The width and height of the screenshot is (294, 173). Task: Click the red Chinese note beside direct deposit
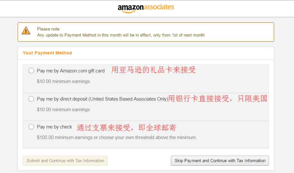pyautogui.click(x=217, y=99)
